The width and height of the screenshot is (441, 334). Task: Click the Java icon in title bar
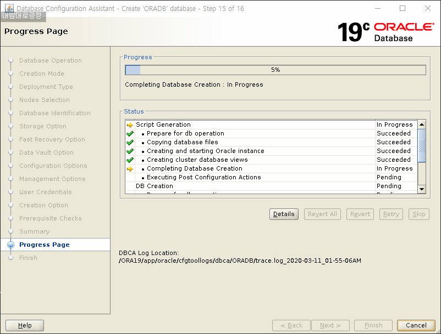pyautogui.click(x=9, y=8)
